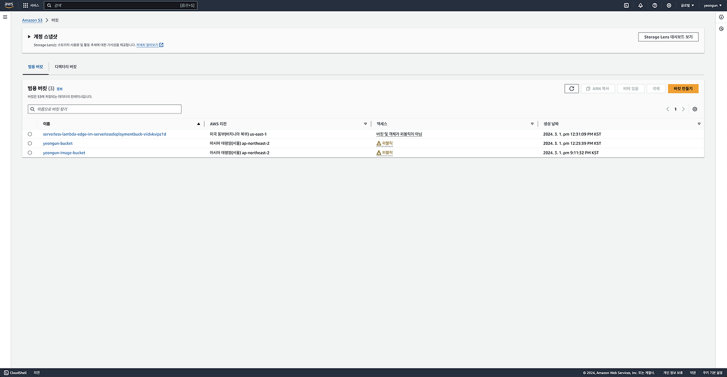
Task: Click 의견 feedback in footer
Action: pyautogui.click(x=37, y=372)
